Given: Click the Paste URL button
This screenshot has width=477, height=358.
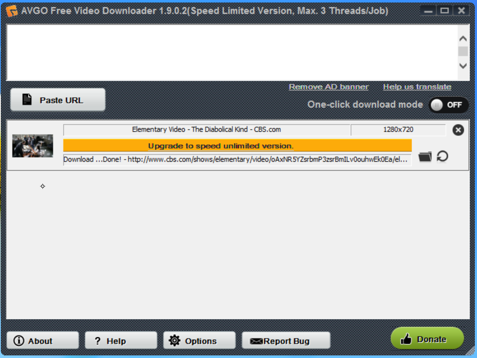Looking at the screenshot, I should tap(58, 100).
